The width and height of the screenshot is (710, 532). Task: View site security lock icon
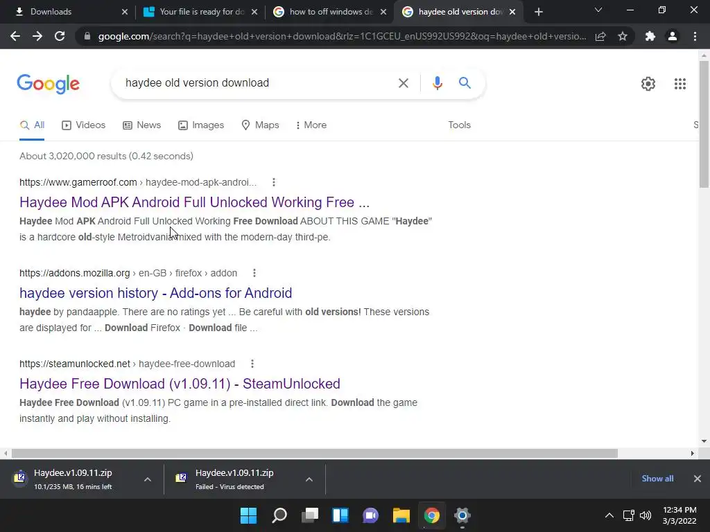click(87, 36)
